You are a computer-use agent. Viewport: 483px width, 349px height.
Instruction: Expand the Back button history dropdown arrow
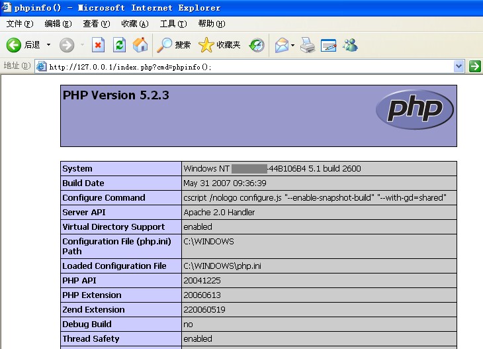(x=48, y=45)
